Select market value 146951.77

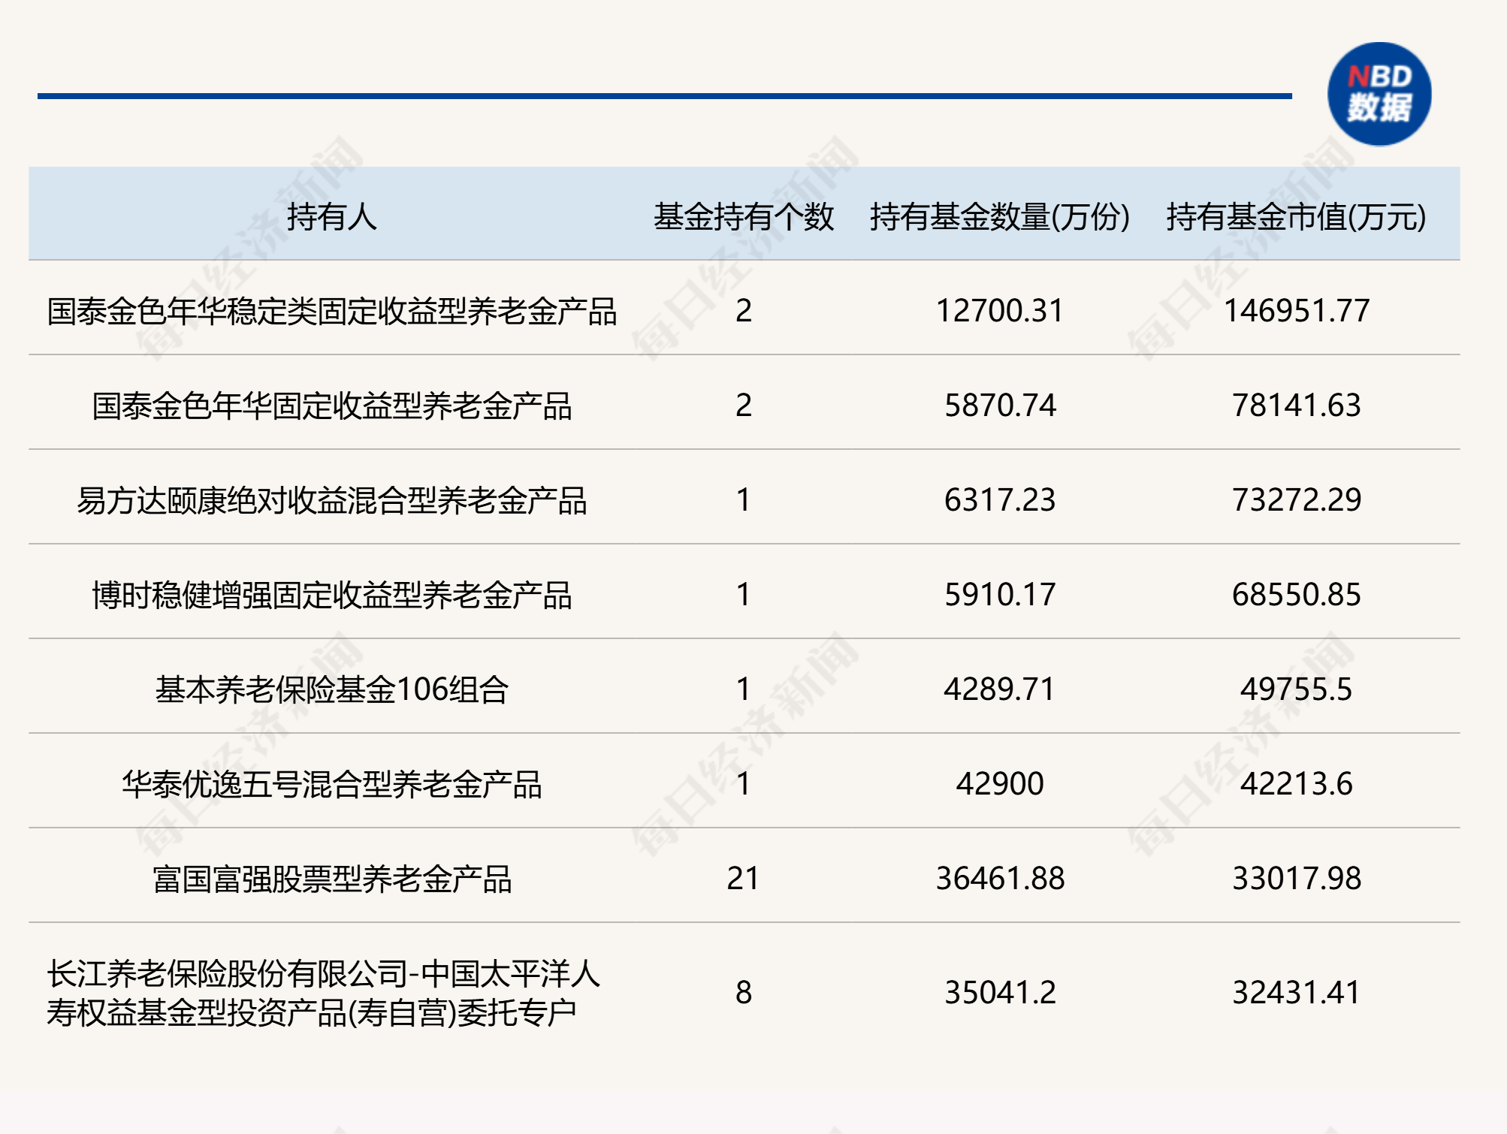coord(1296,311)
